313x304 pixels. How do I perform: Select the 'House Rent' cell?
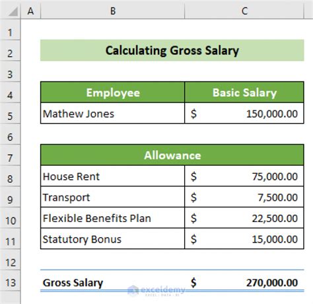pyautogui.click(x=112, y=176)
